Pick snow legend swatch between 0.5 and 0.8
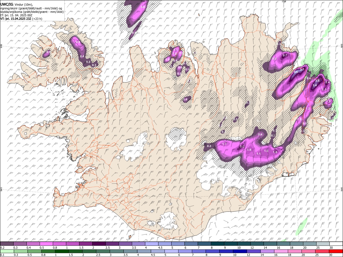343x257 pixels. click(x=46, y=244)
